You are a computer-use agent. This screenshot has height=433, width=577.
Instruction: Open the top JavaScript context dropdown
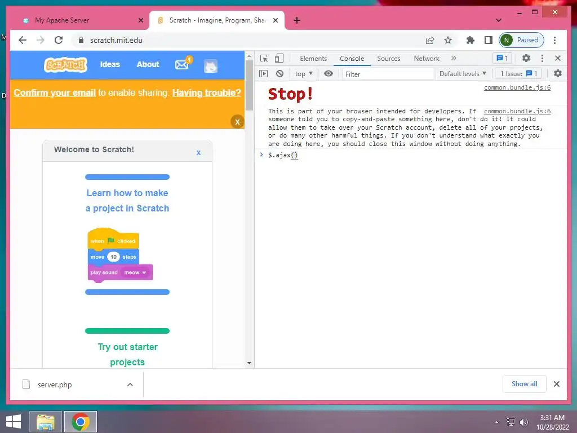tap(304, 74)
